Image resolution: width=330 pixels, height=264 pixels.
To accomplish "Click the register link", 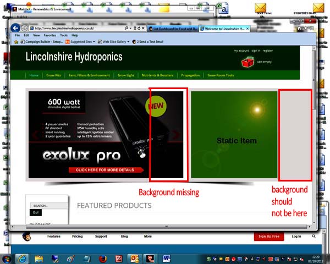I will [267, 51].
